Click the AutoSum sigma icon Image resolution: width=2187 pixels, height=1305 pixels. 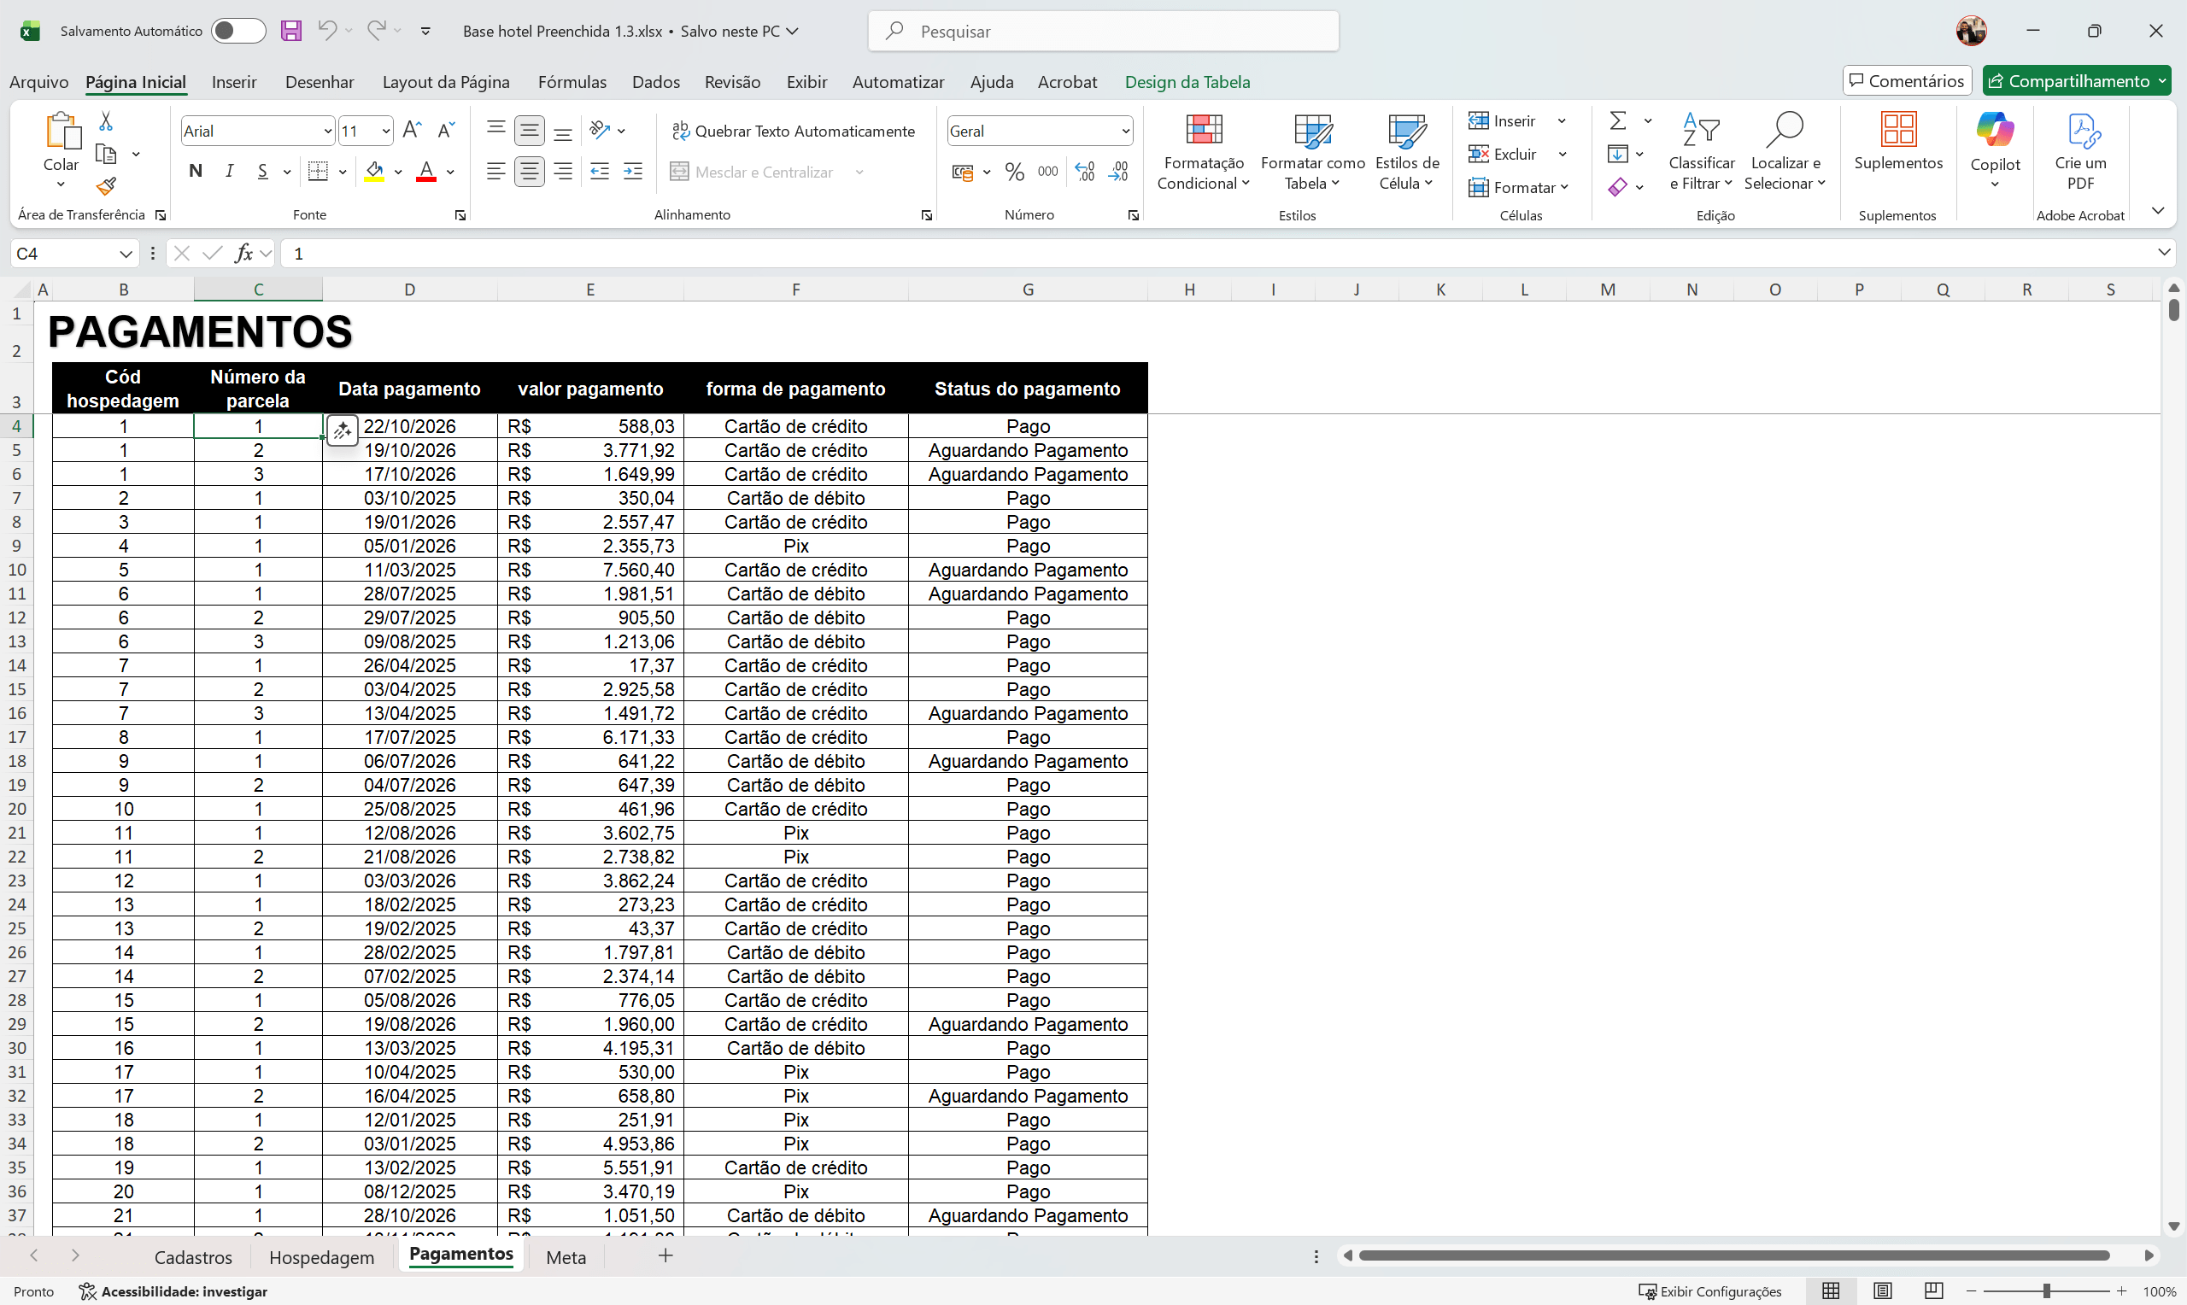coord(1617,120)
